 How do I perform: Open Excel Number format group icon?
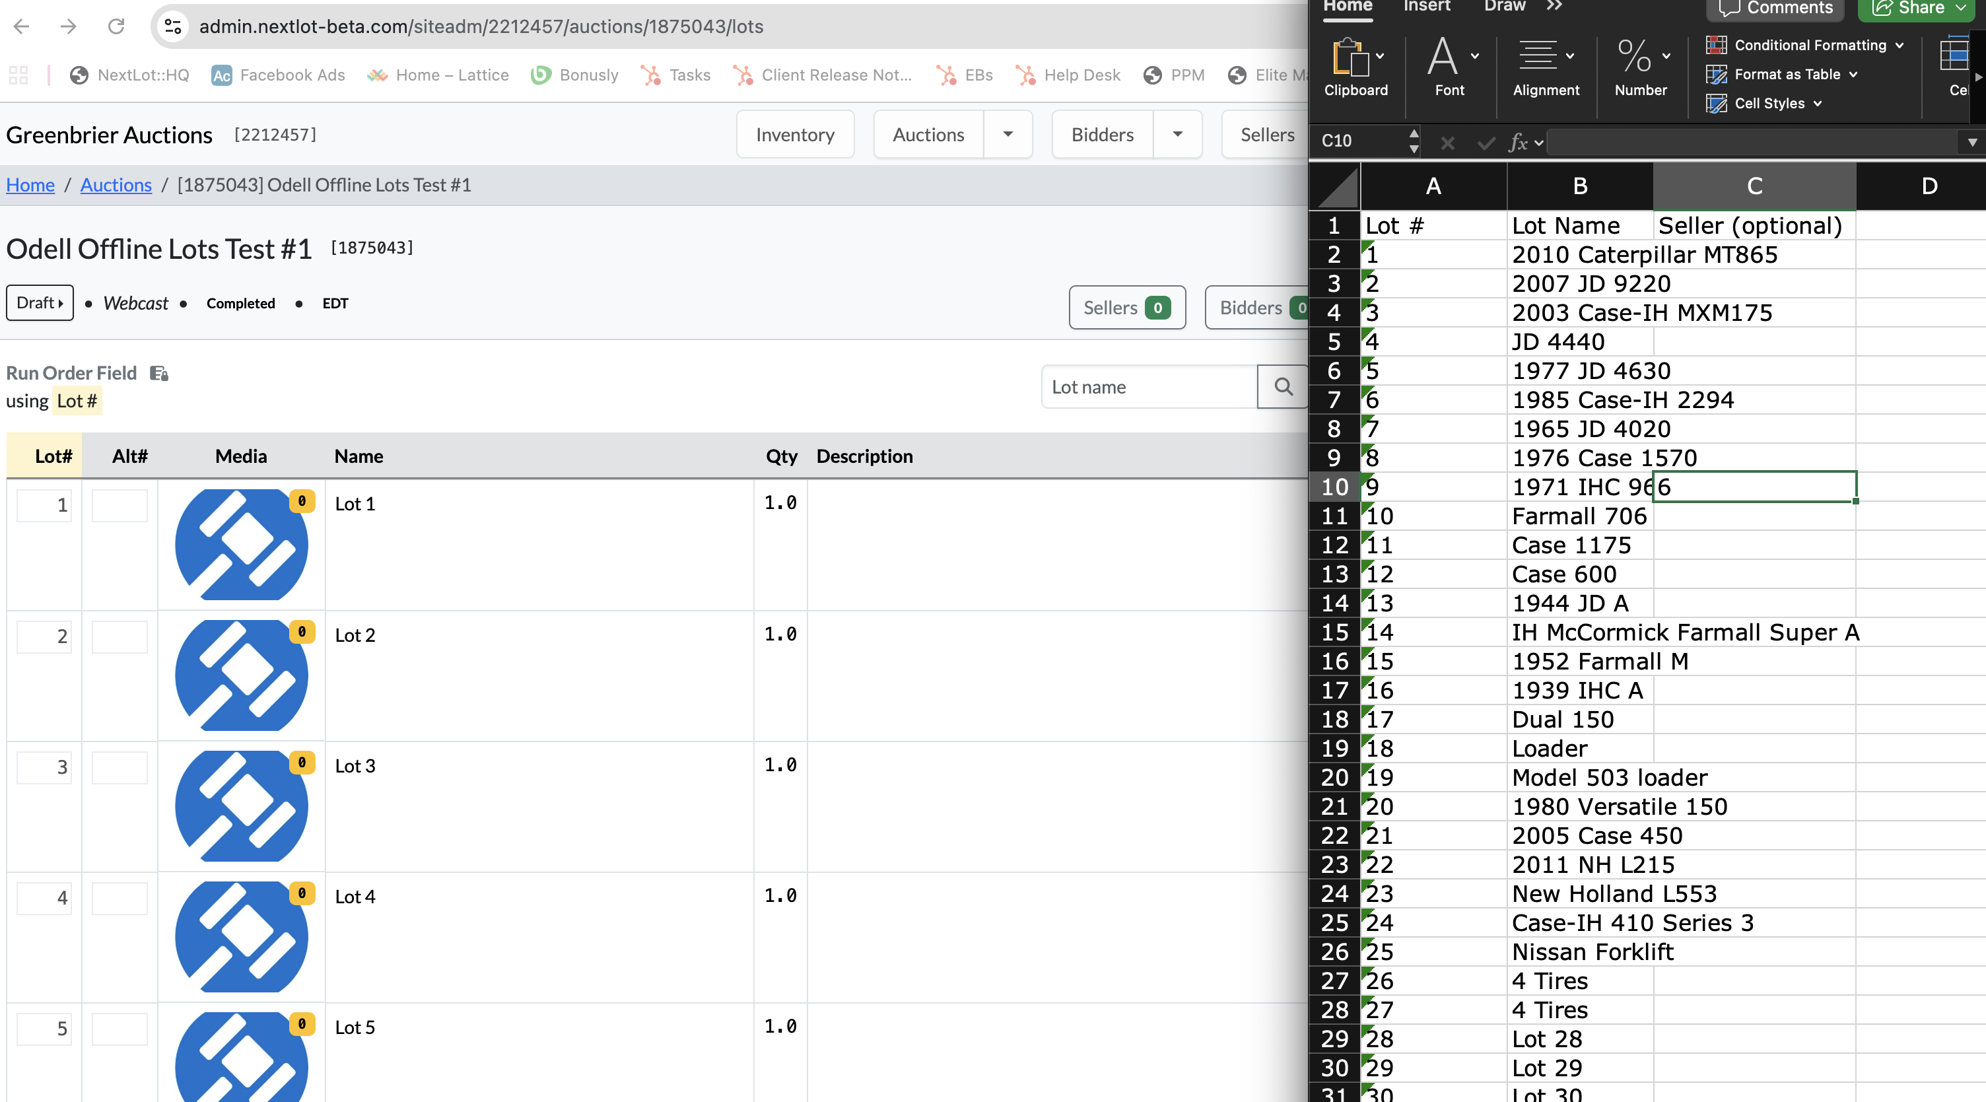pos(1633,55)
